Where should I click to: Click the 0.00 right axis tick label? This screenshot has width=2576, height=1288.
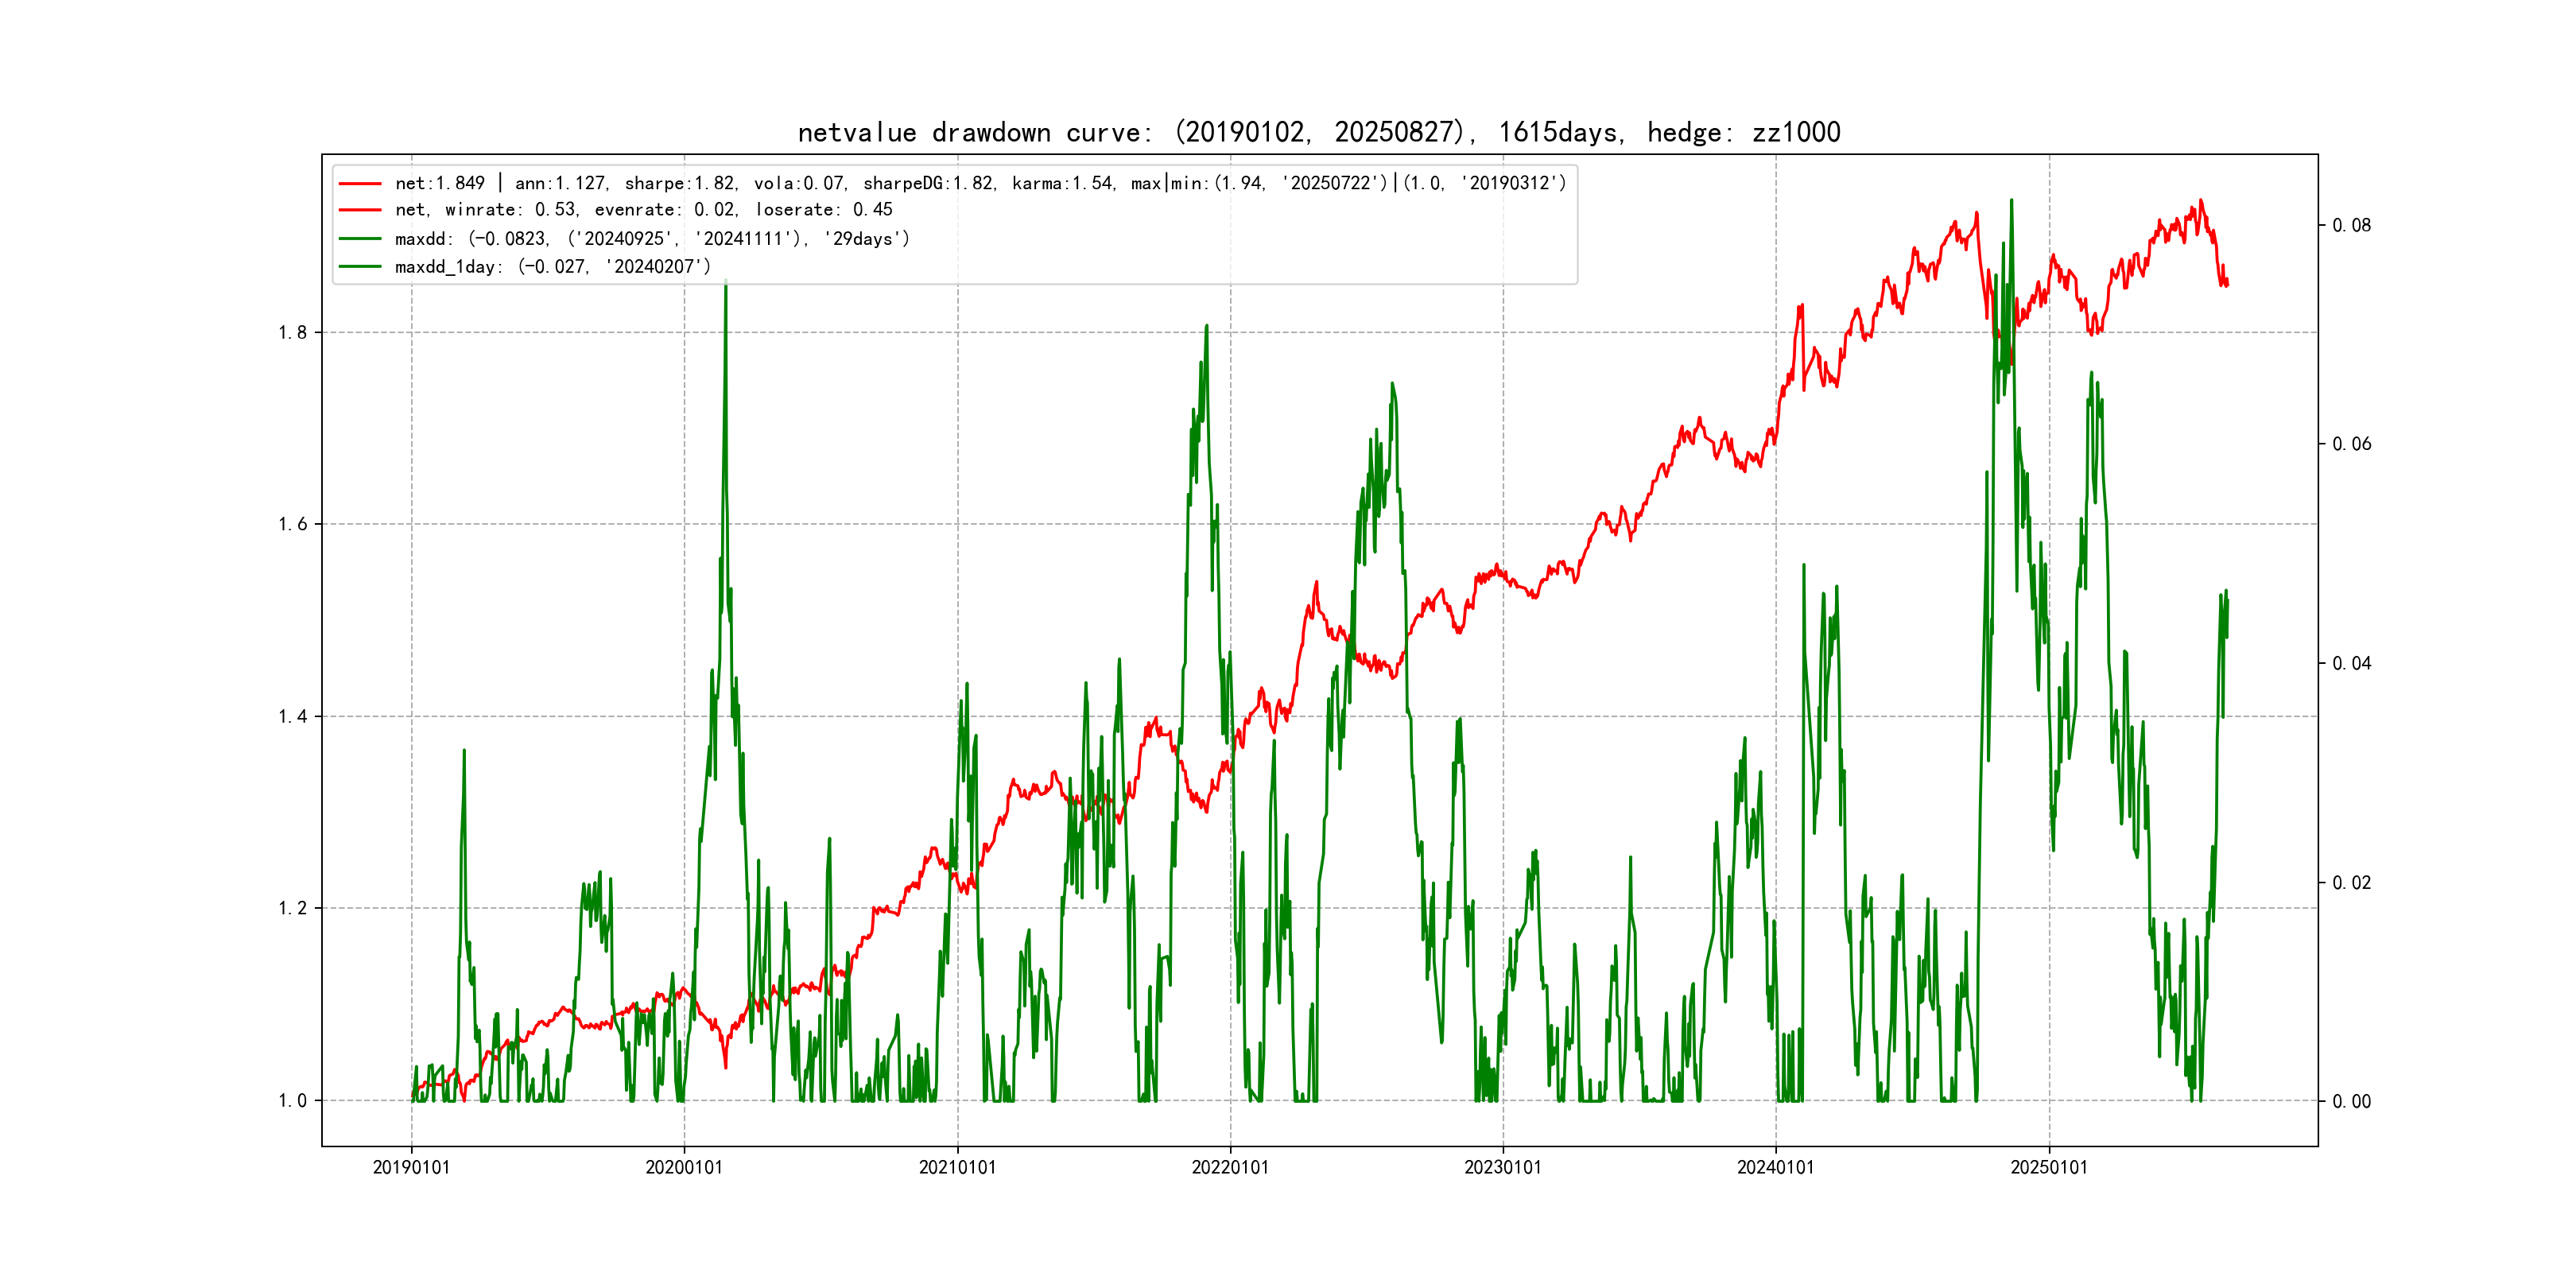[2351, 1101]
